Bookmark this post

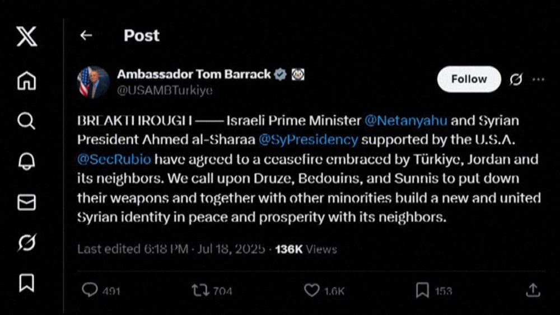click(x=422, y=290)
